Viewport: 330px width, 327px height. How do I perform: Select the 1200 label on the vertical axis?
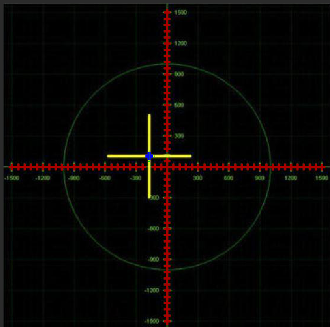pos(181,43)
